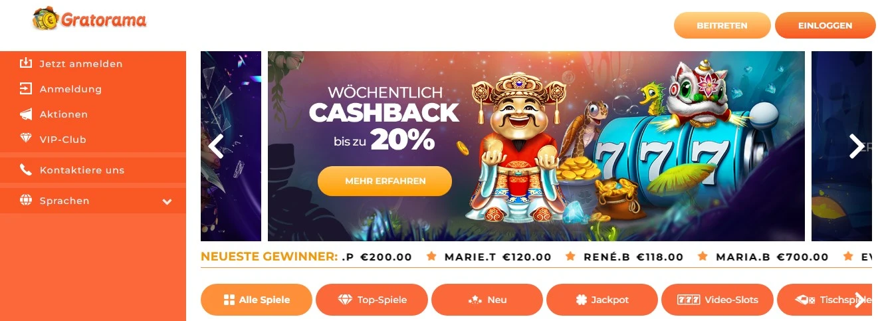Click the BEITRETEN button
Viewport: 878px width, 321px height.
722,25
